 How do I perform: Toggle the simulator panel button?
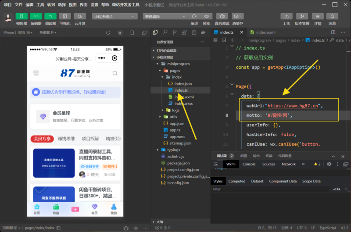pyautogui.click(x=21, y=16)
